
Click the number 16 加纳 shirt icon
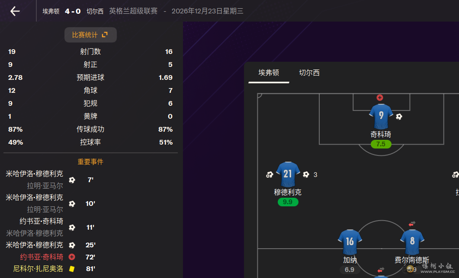click(x=350, y=242)
